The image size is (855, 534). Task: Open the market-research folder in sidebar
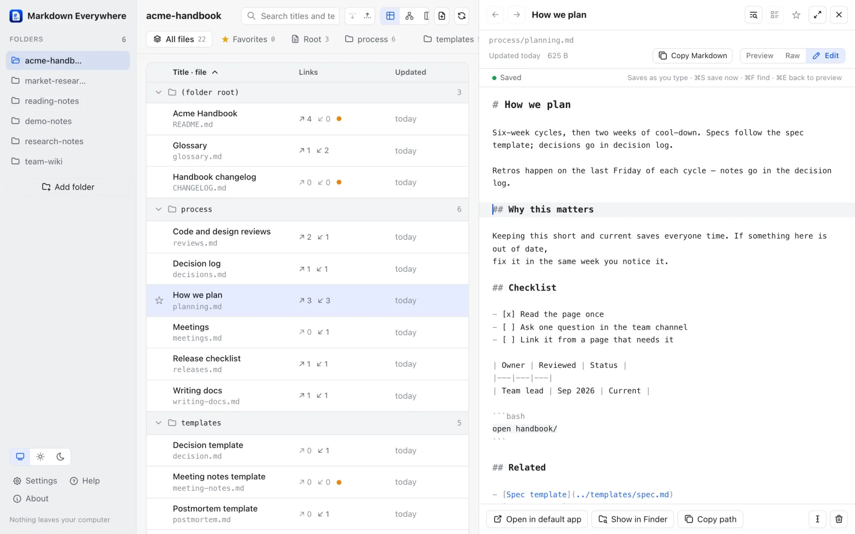tap(68, 81)
